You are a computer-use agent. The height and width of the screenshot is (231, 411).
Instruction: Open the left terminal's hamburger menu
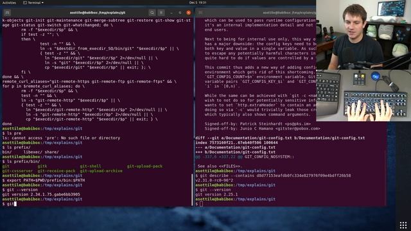click(161, 13)
